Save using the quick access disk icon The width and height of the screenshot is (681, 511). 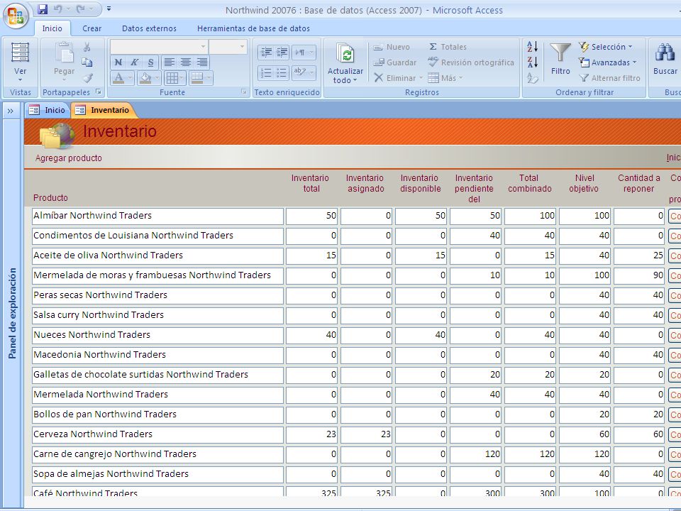click(x=42, y=9)
